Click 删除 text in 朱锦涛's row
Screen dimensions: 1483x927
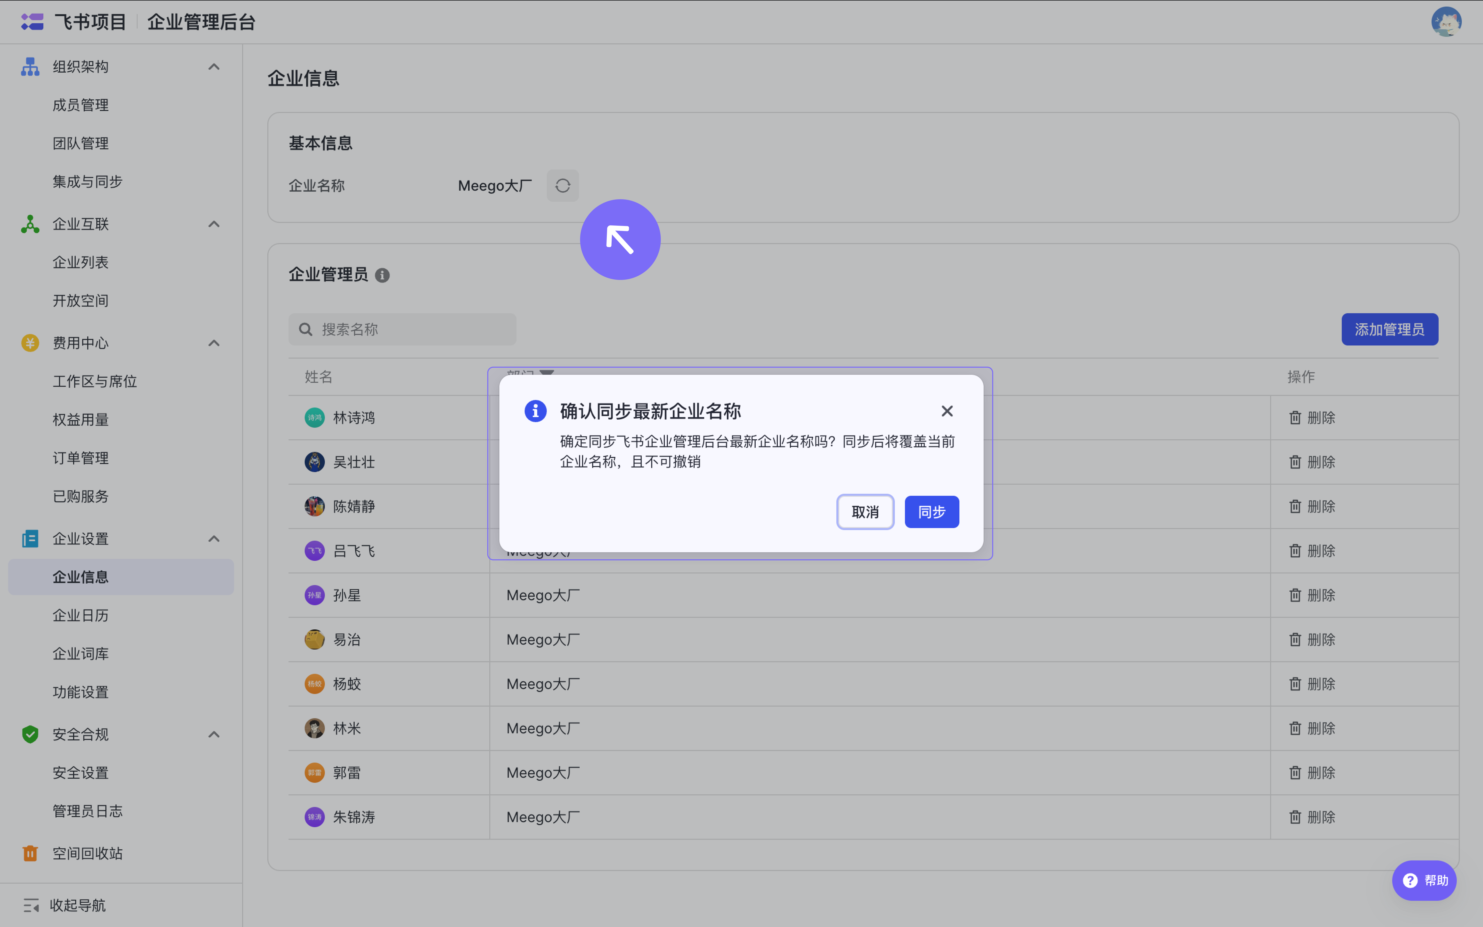1321,817
